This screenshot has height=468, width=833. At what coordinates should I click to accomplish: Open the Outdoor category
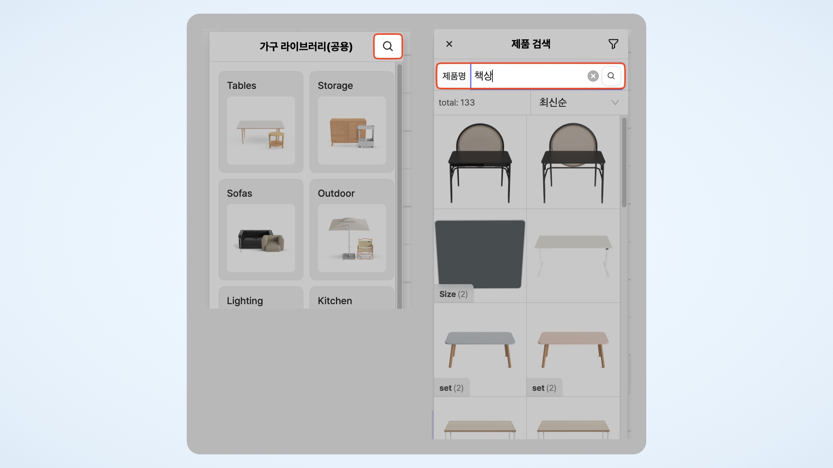click(x=352, y=230)
